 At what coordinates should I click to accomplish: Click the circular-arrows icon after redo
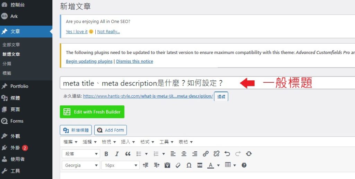click(249, 154)
